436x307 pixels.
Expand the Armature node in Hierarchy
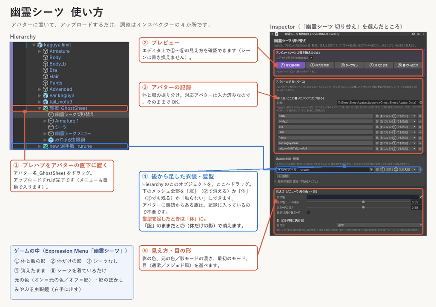(40, 51)
